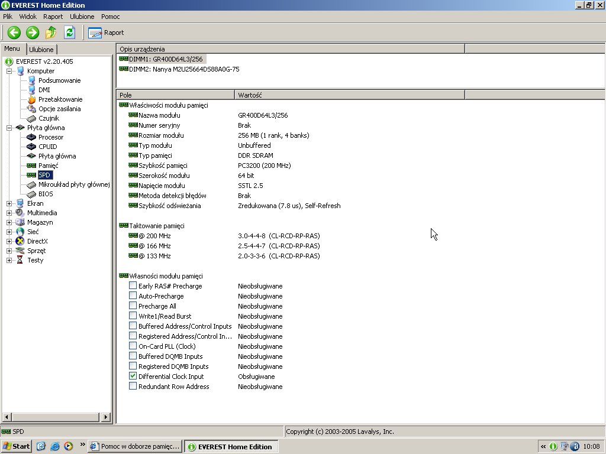Click the Ekran monitor icon
The image size is (606, 454).
pos(20,203)
